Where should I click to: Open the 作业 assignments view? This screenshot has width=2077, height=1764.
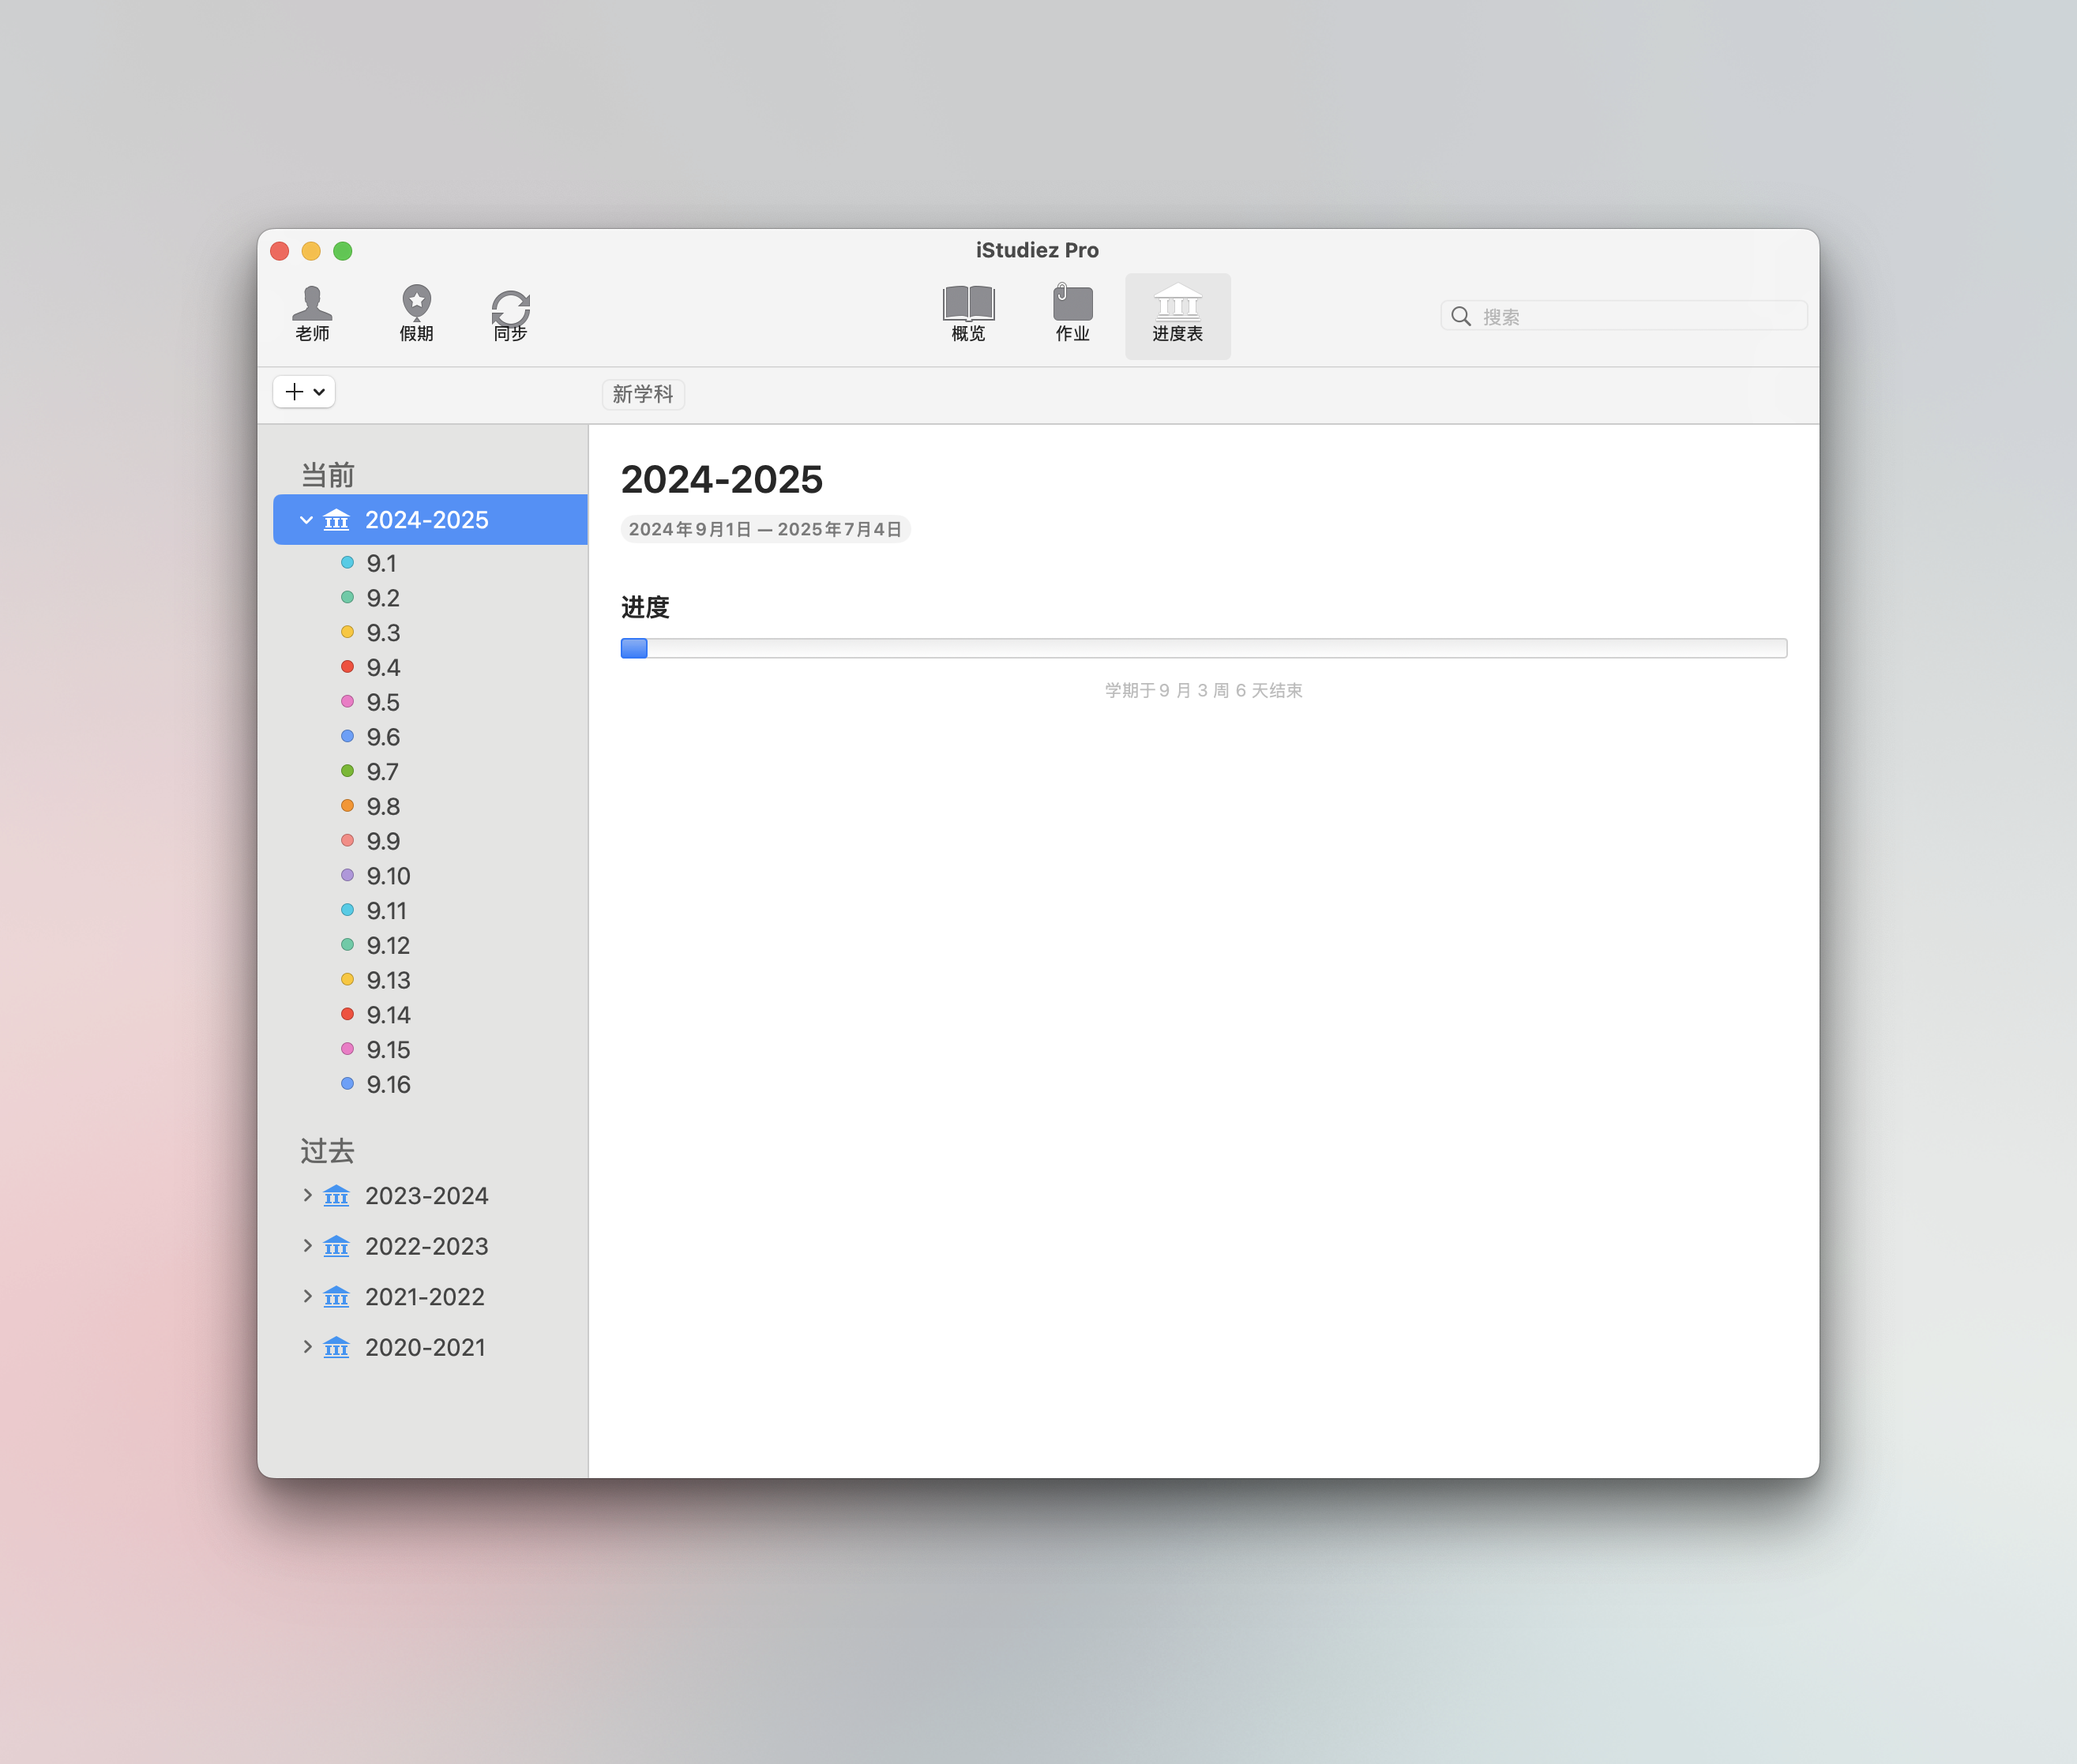1072,313
